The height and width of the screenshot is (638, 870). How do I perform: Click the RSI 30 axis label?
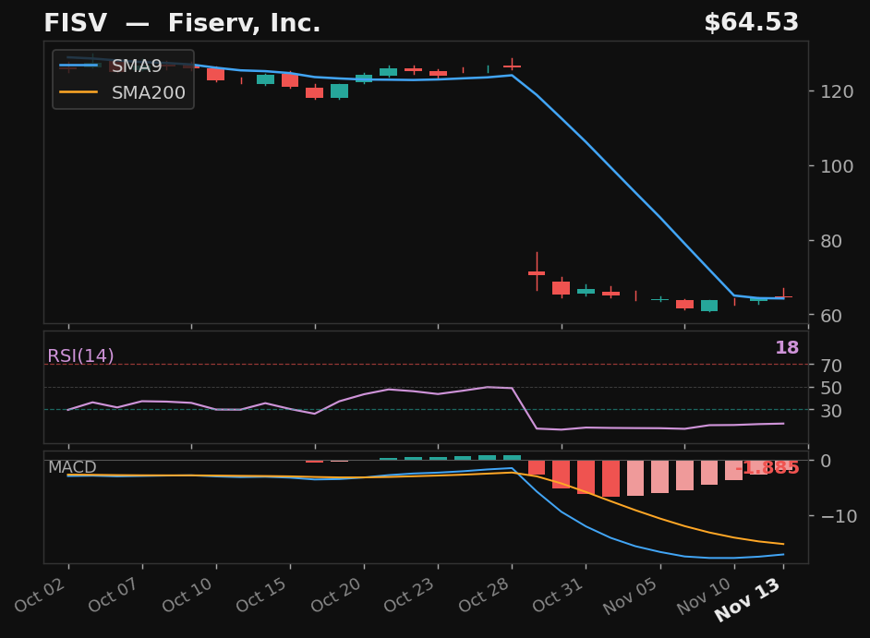point(831,411)
